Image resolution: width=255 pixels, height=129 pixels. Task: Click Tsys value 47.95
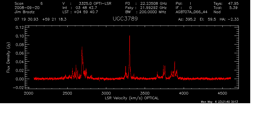[x=233, y=3]
